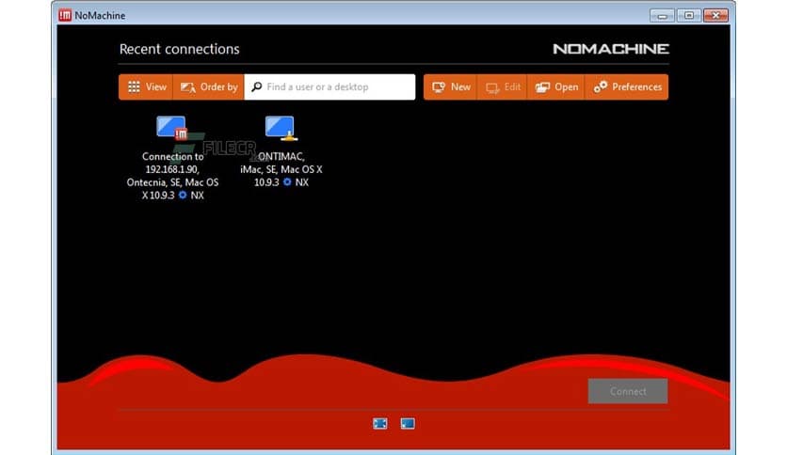Screen dimensions: 787x455
Task: Focus the Find a user or desktop field
Action: tap(329, 87)
